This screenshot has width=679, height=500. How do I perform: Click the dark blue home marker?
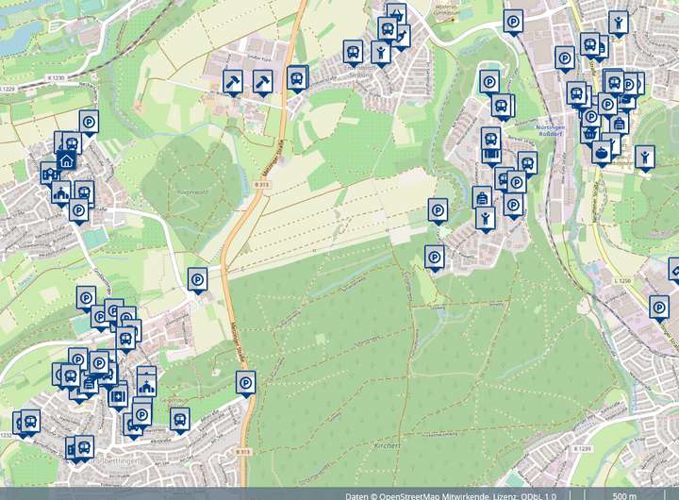pos(66,161)
